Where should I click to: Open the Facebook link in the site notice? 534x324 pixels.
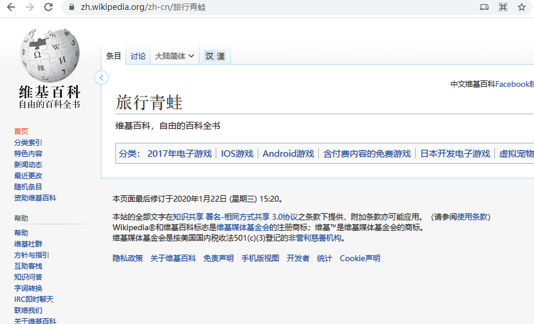click(514, 84)
